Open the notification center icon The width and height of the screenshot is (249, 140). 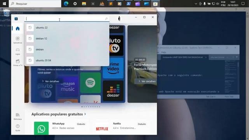(243, 3)
